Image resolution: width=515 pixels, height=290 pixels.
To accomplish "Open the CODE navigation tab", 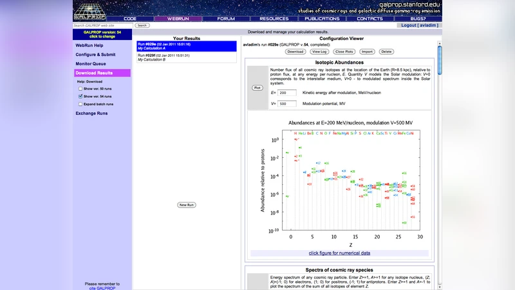I will pos(130,19).
